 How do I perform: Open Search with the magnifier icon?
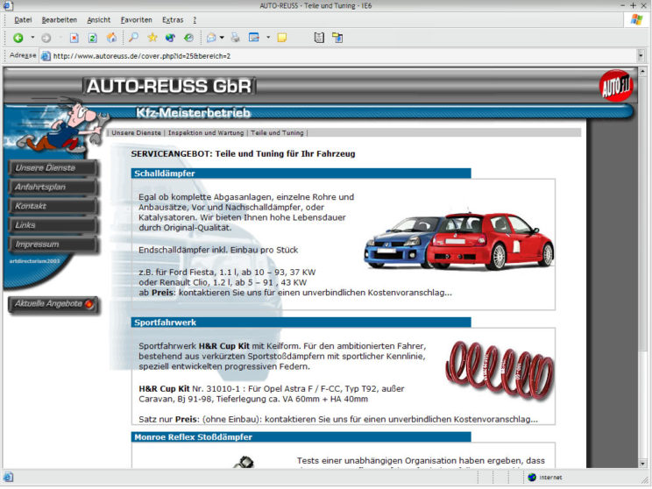[133, 38]
